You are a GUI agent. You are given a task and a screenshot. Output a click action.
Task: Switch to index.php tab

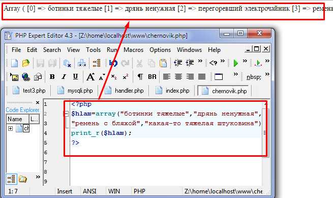coord(172,91)
